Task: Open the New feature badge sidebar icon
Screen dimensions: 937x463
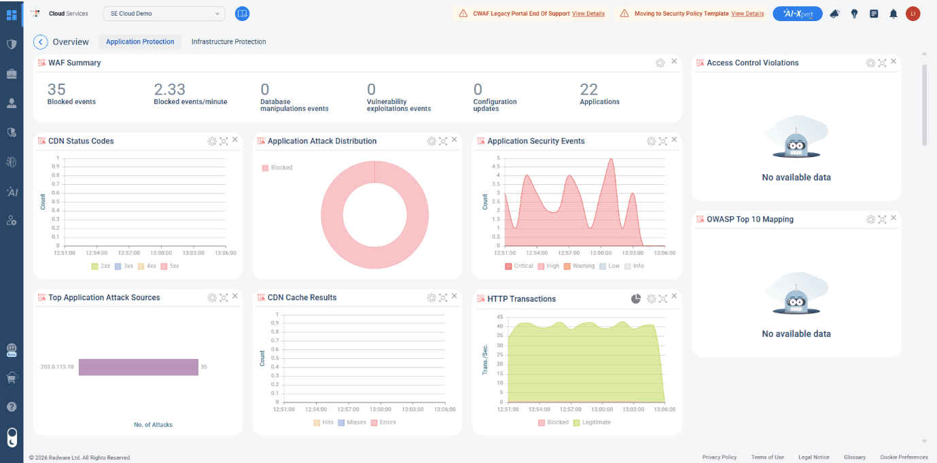Action: point(12,350)
